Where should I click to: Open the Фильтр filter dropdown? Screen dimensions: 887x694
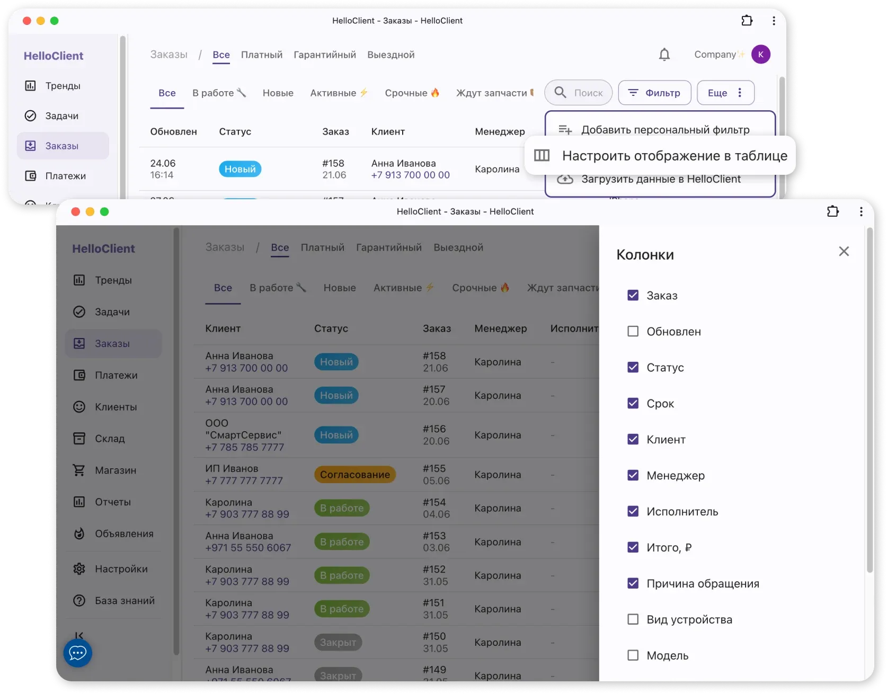tap(654, 93)
